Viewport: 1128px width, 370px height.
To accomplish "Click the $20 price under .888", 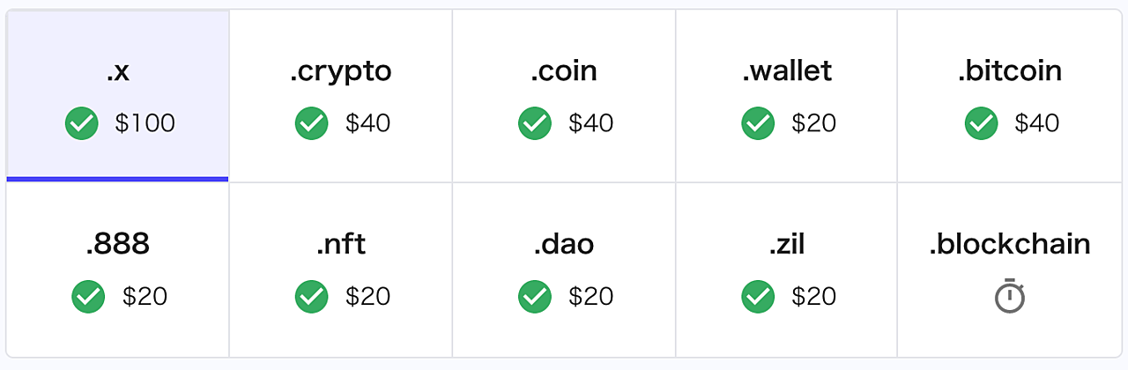I will [145, 297].
